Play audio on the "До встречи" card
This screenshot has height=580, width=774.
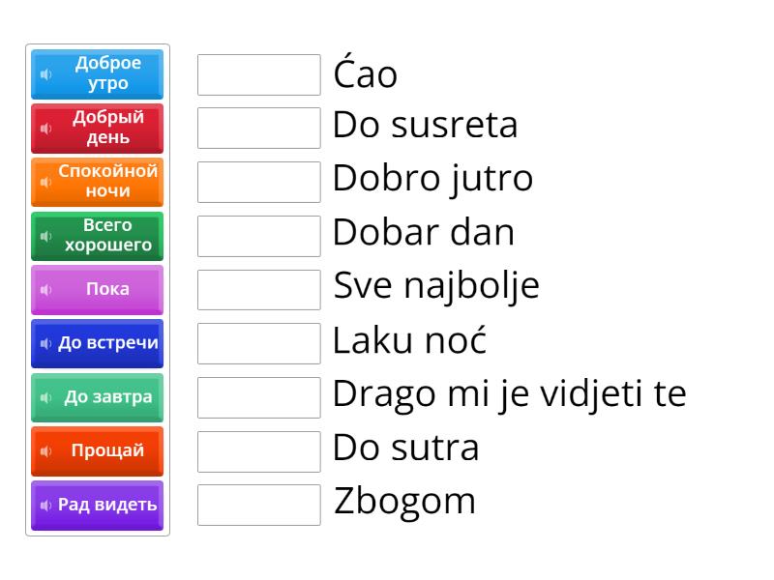coord(46,343)
